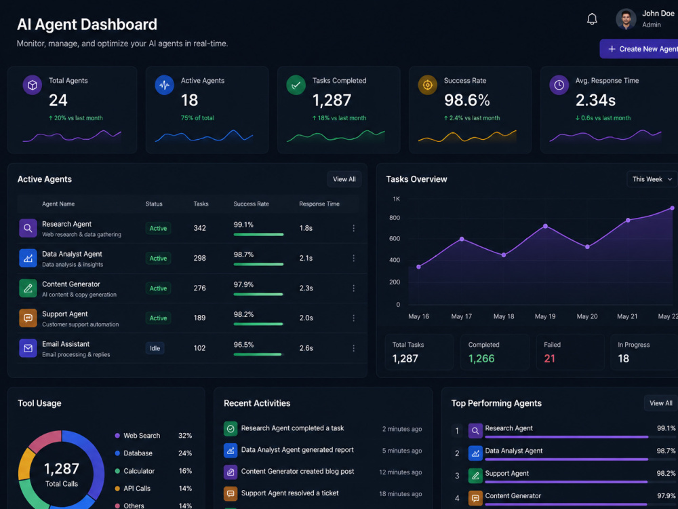Screen dimensions: 678x509
Task: Sort by Tasks column header
Action: 201,204
